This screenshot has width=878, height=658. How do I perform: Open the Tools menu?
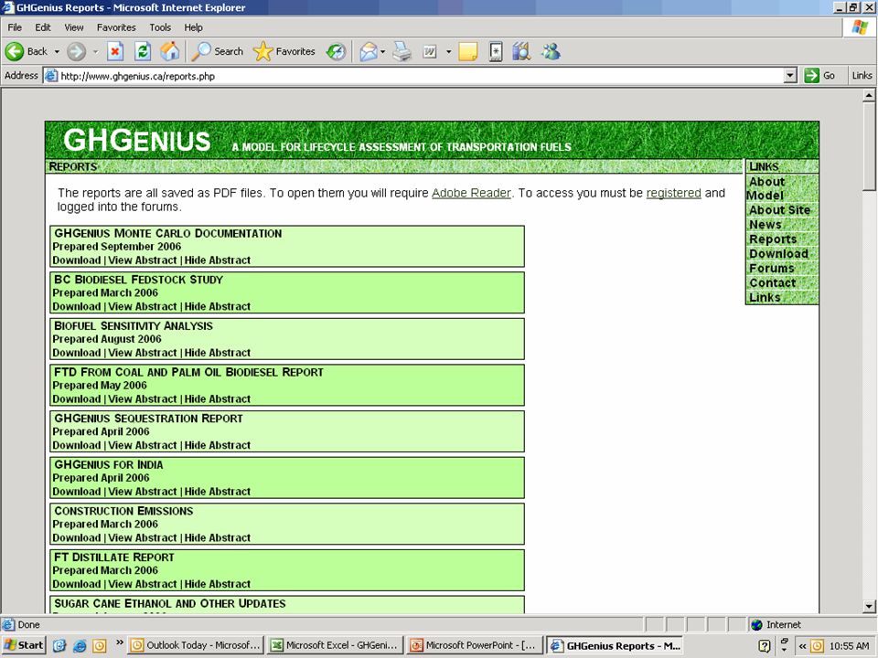tap(160, 27)
